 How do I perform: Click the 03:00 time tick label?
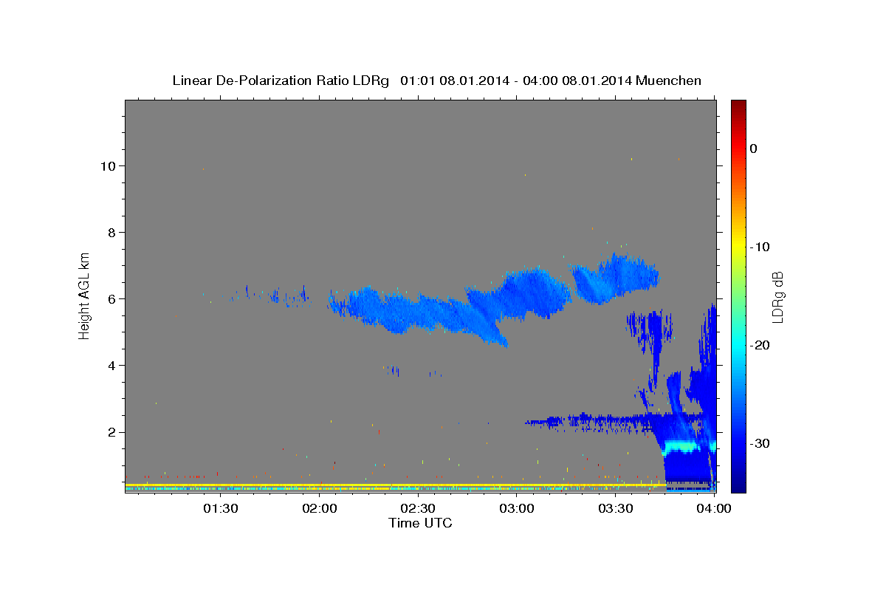pyautogui.click(x=517, y=508)
